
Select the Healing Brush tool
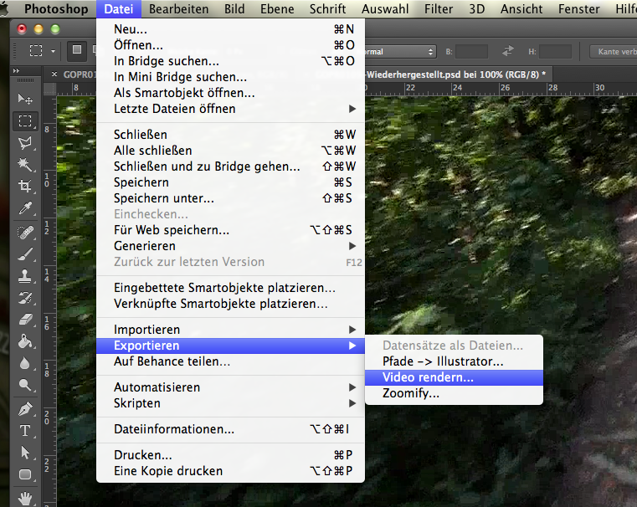point(25,233)
